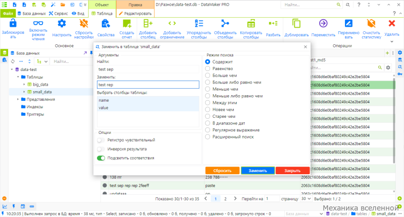Click Создать отчет icon

(x=127, y=23)
